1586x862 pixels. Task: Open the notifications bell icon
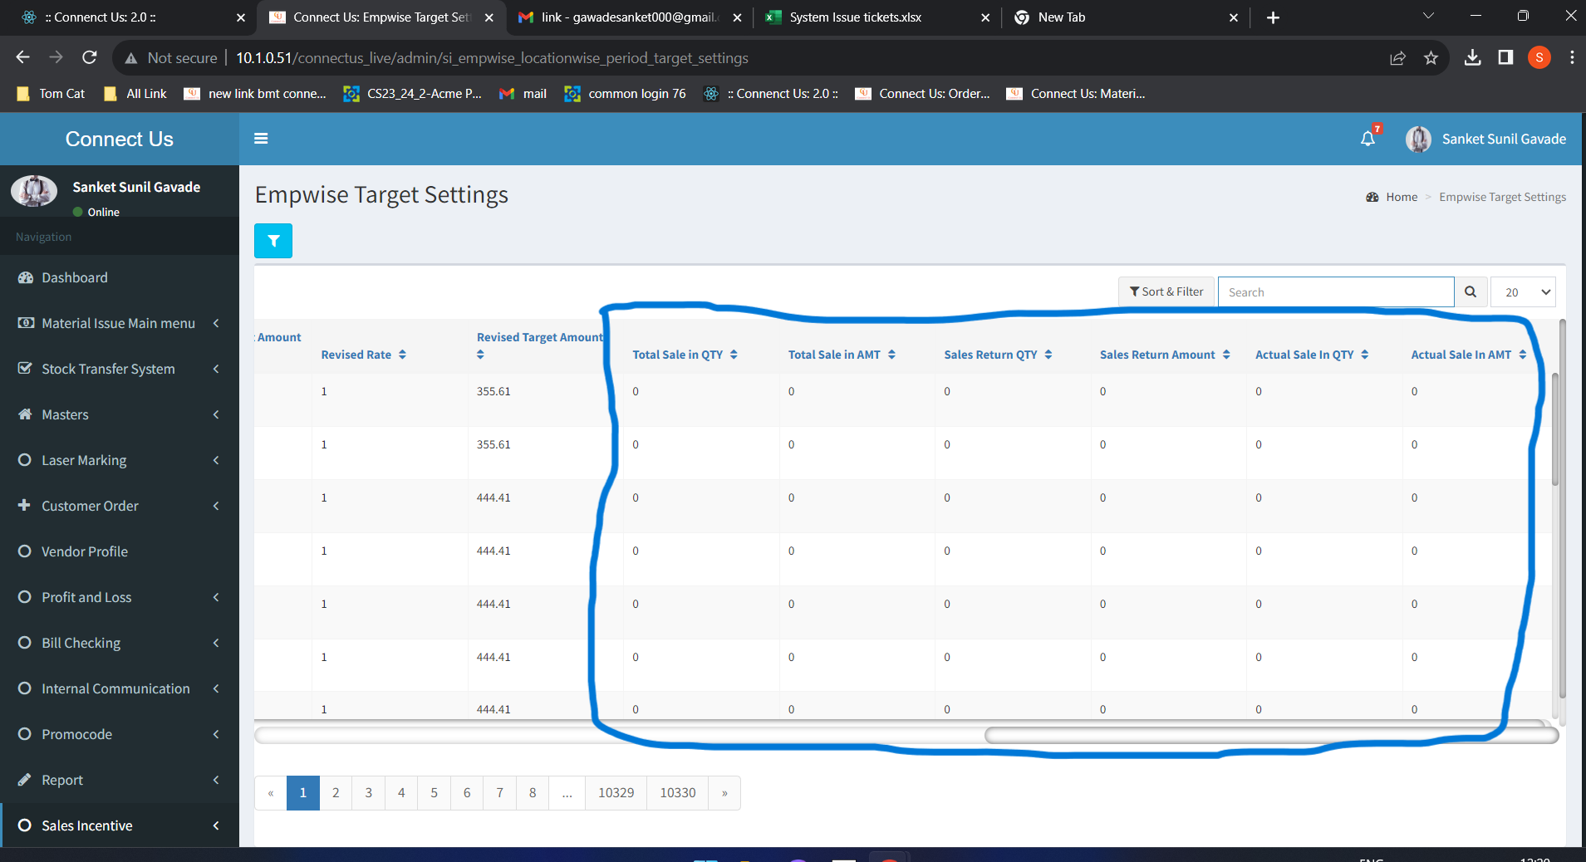point(1367,139)
